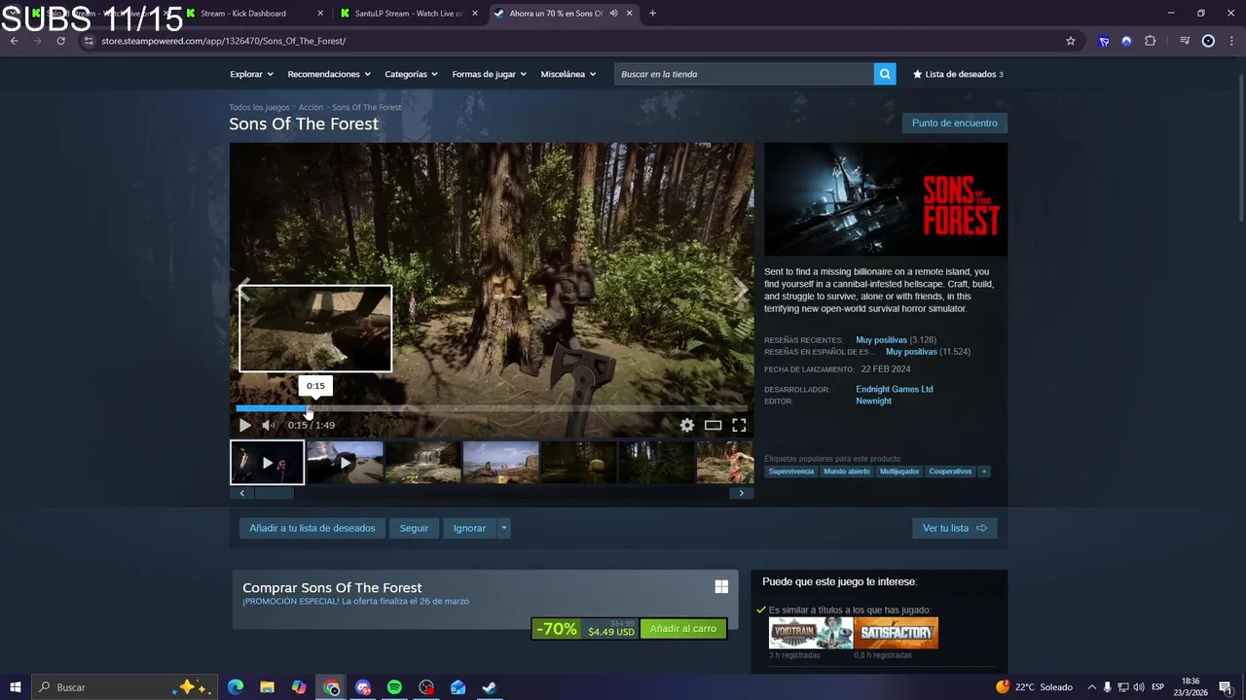Image resolution: width=1246 pixels, height=700 pixels.
Task: Click the Punto de encuentro button
Action: [954, 123]
